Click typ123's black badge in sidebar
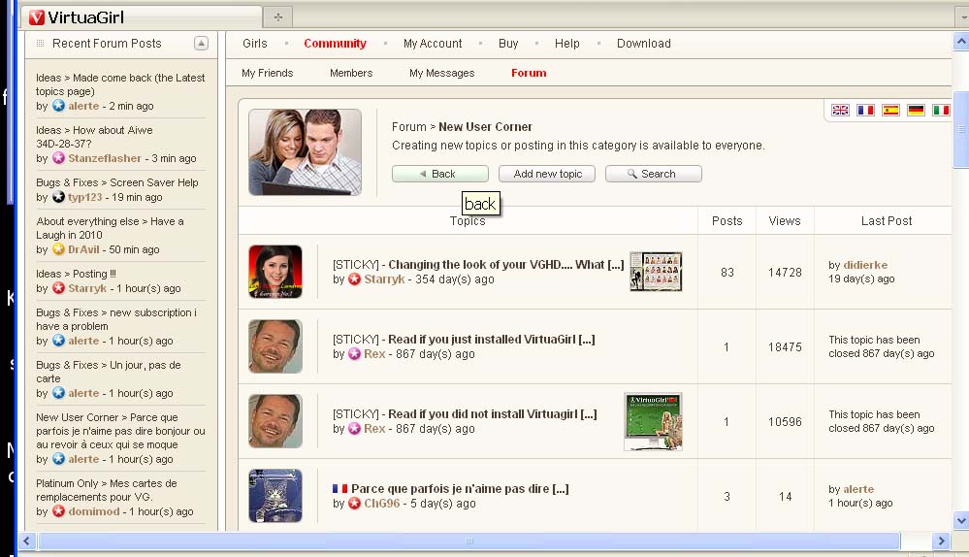969x557 pixels. [58, 197]
